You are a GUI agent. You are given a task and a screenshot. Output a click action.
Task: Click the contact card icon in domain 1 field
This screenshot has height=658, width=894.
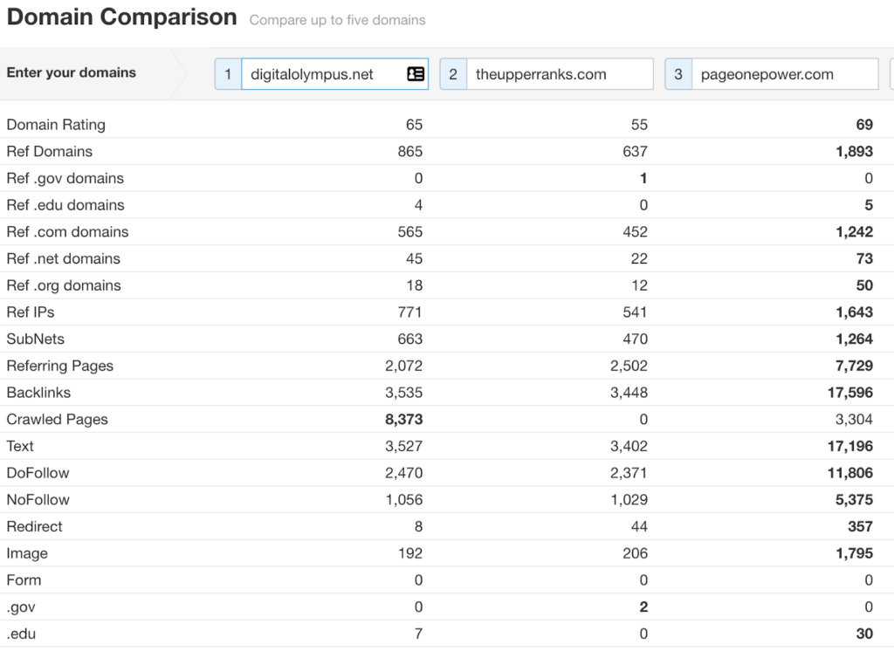(x=416, y=74)
